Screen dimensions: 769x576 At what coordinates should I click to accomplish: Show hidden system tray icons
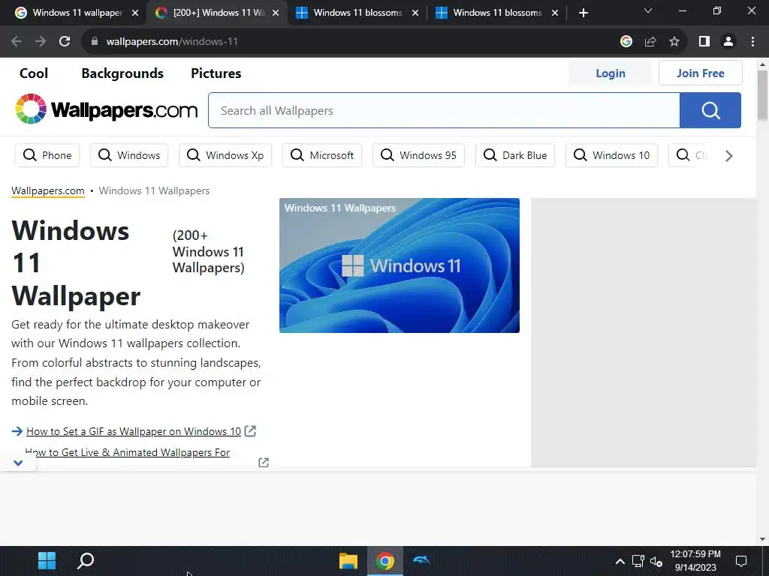pos(620,561)
